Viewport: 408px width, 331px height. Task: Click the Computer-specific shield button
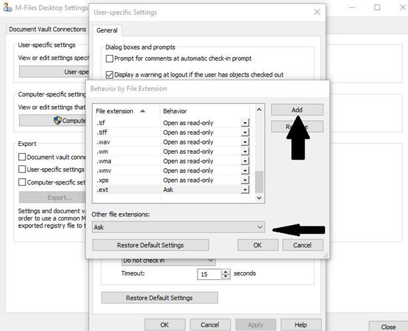54,120
